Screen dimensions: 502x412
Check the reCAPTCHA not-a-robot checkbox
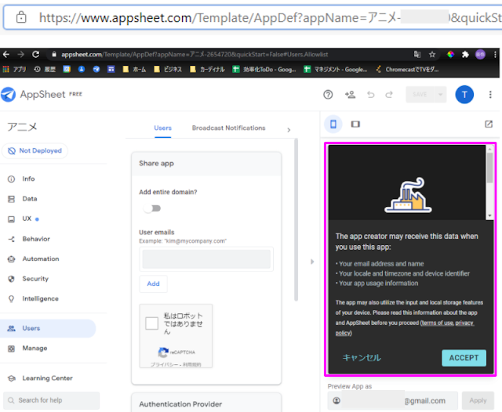click(151, 323)
